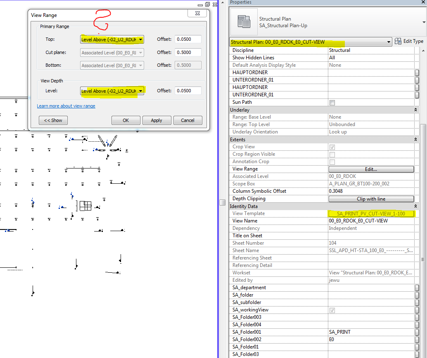Click the small button in the SA_Folder002 row
Image resolution: width=427 pixels, height=358 pixels.
pos(417,339)
